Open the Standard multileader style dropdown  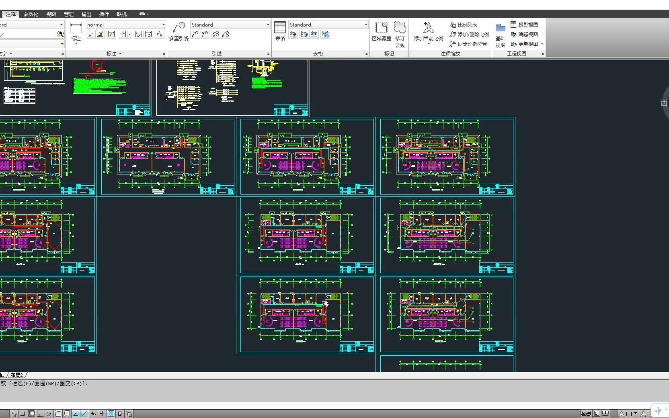click(230, 25)
